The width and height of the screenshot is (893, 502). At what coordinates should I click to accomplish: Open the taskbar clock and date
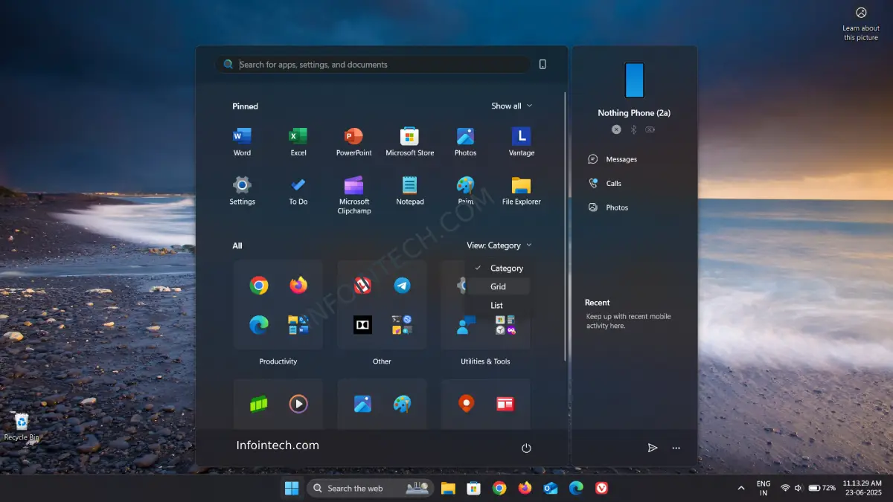pos(862,488)
